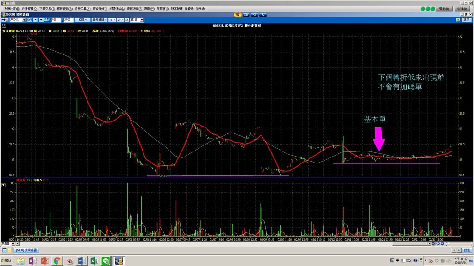This screenshot has width=474, height=266.
Task: Click the green Excel export icon
Action: point(458,19)
